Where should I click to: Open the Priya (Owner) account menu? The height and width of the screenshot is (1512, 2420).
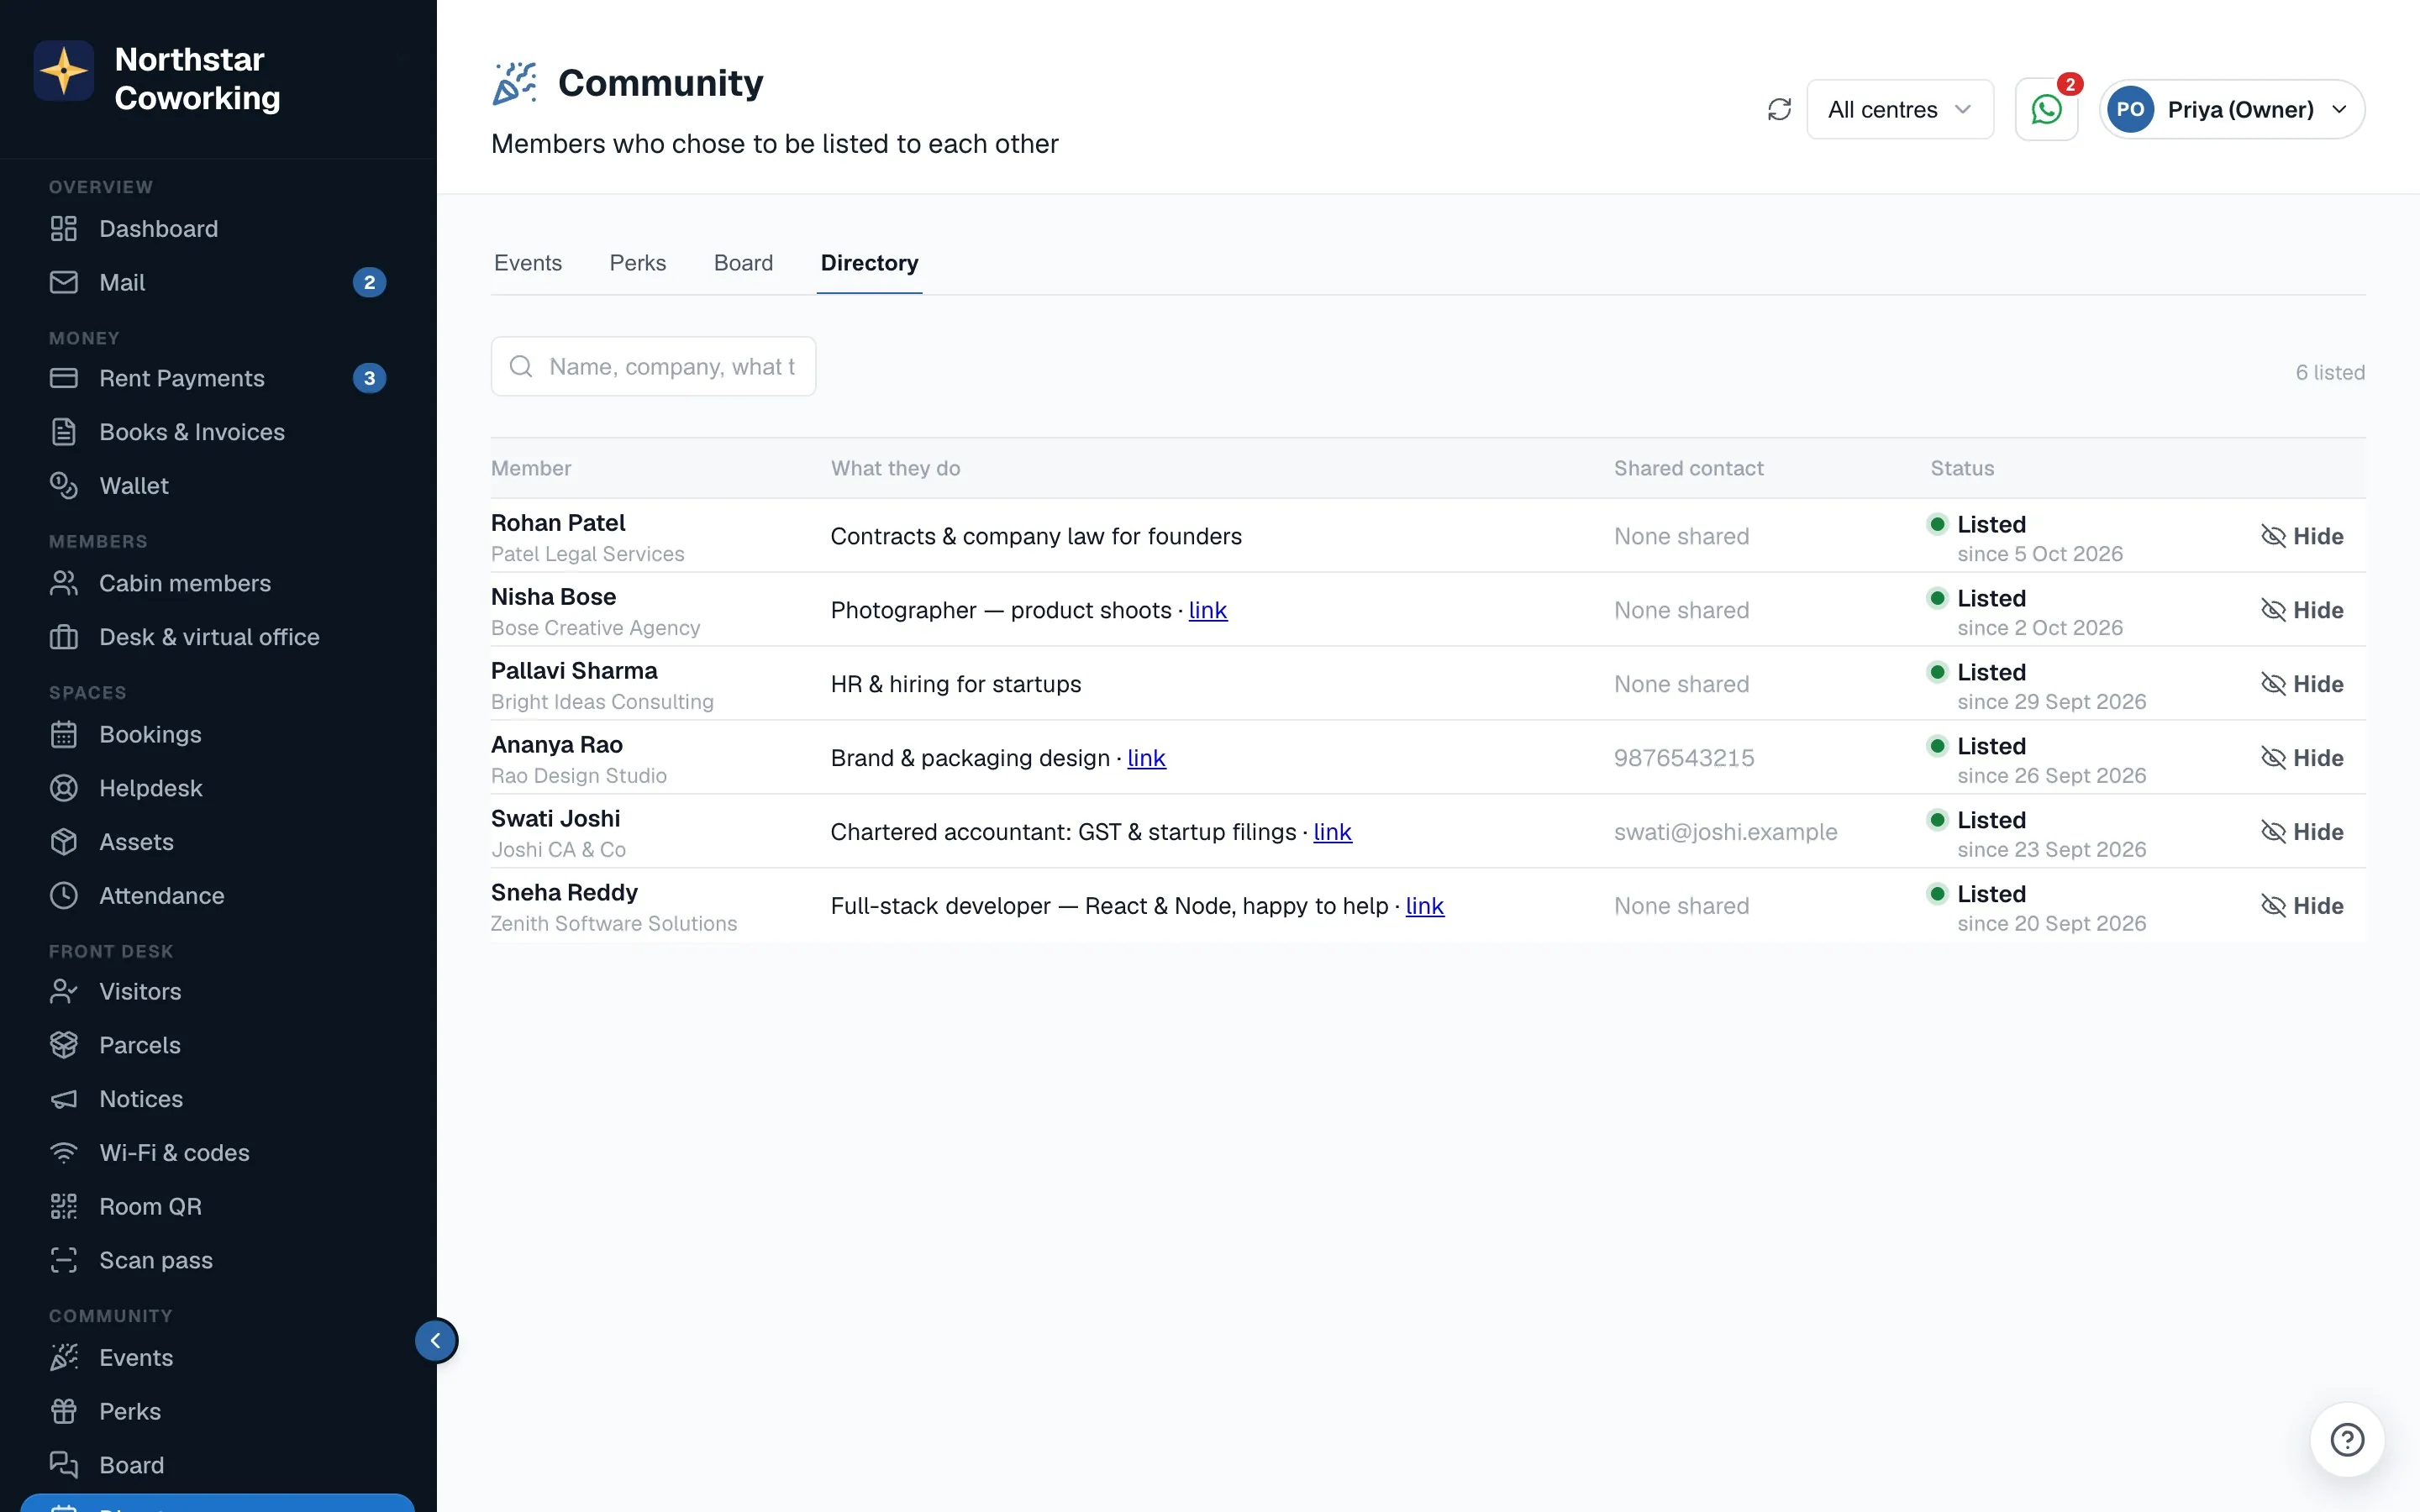pos(2232,110)
